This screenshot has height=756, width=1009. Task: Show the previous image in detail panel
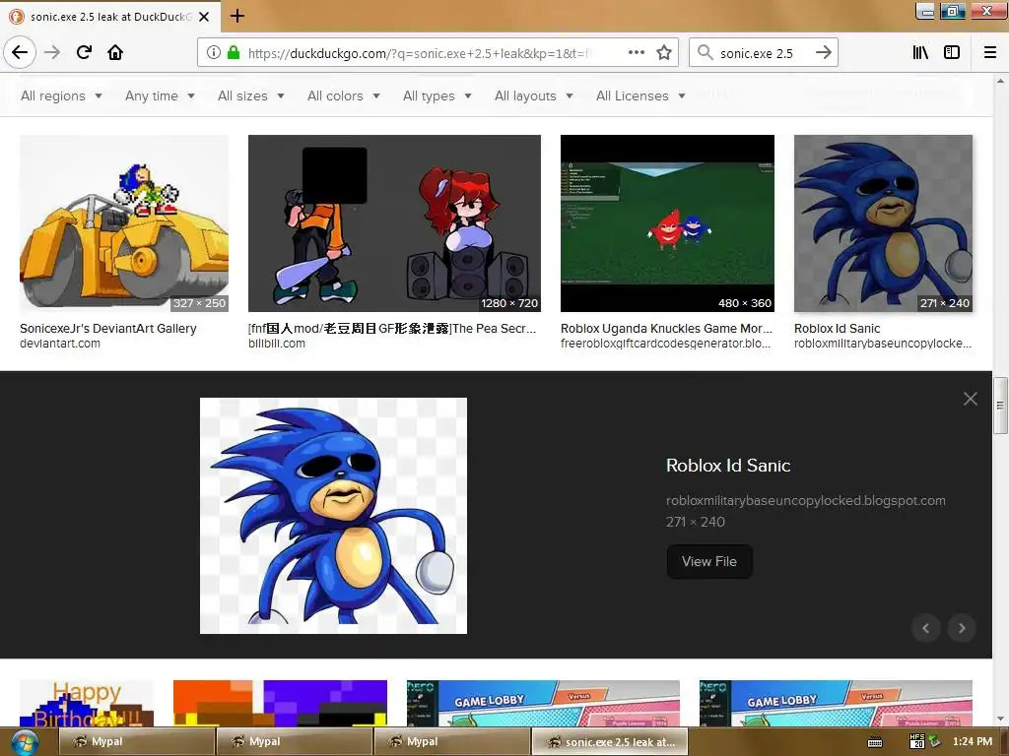coord(926,628)
